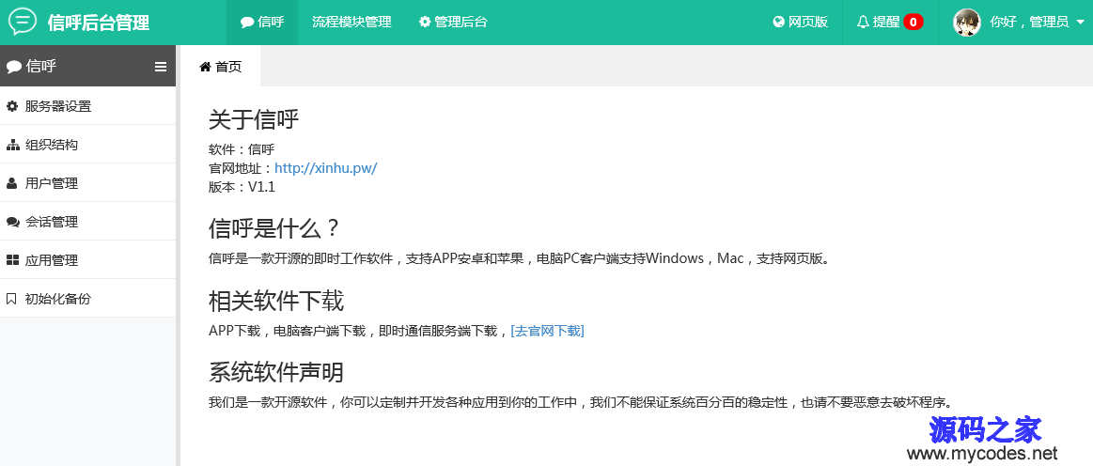Click the speech bubble icon in sidebar header
Image resolution: width=1093 pixels, height=466 pixels.
[x=14, y=67]
